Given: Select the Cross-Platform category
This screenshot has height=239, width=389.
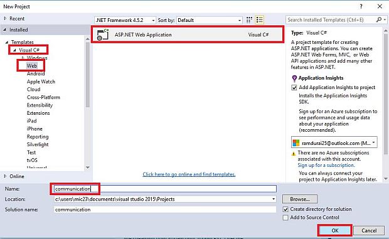Looking at the screenshot, I should tap(43, 97).
